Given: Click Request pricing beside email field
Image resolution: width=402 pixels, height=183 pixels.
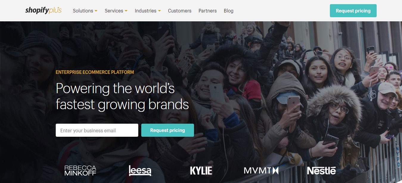Looking at the screenshot, I should click(x=167, y=130).
